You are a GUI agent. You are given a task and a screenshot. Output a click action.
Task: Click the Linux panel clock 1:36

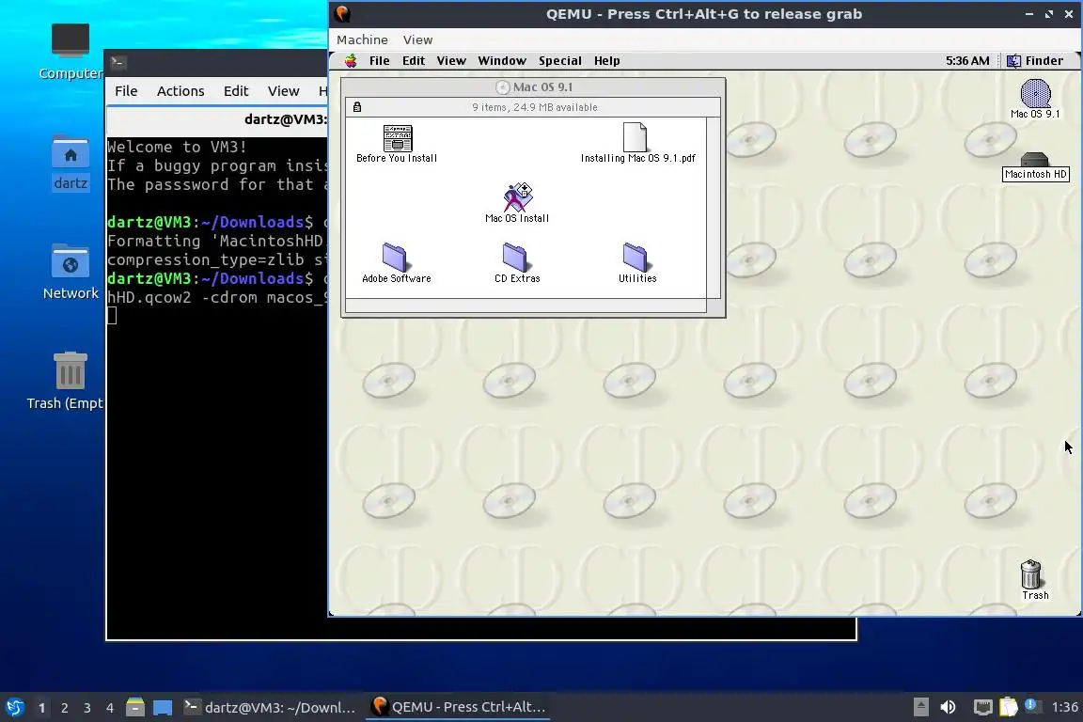click(x=1064, y=707)
